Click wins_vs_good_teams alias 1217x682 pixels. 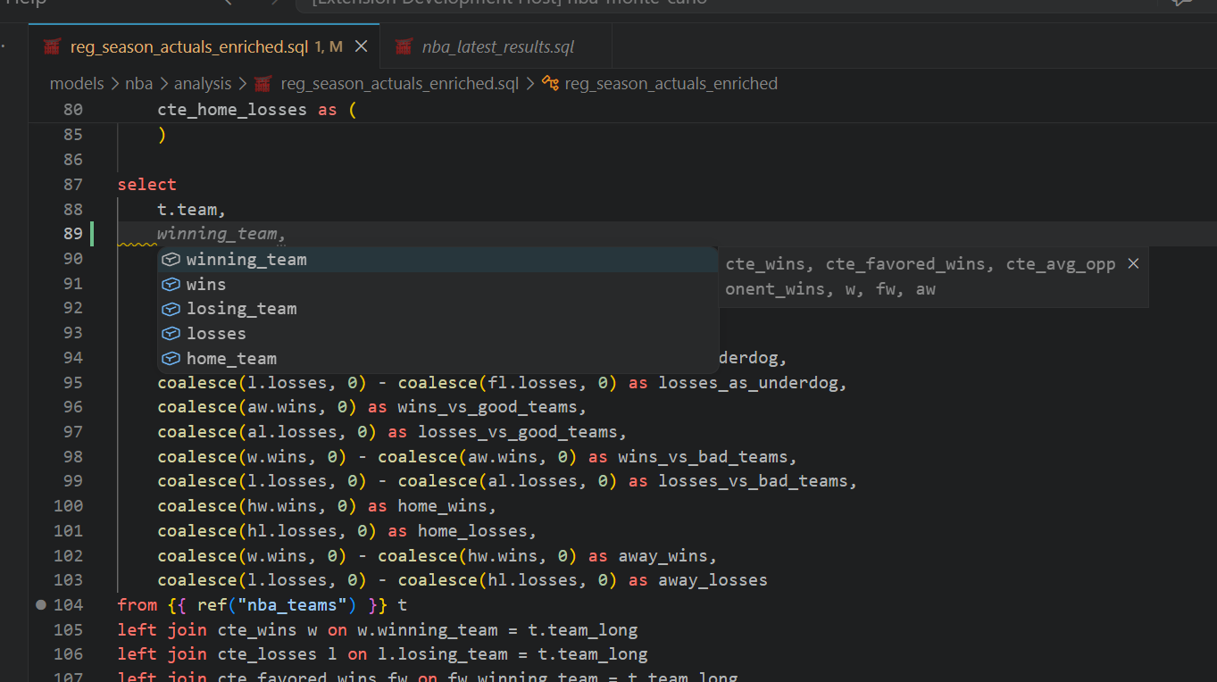pos(488,407)
